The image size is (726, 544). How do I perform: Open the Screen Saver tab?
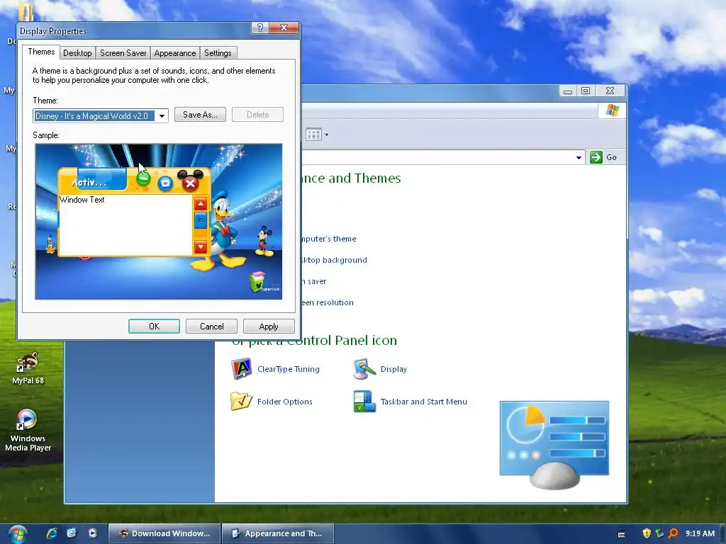(x=123, y=52)
